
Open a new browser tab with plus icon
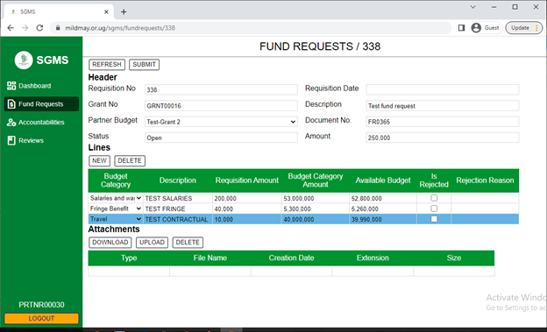[124, 12]
